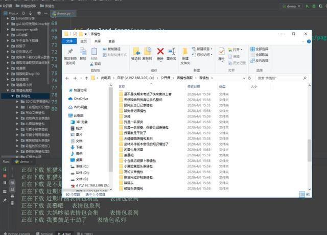Collapse the 表情包爬取 folder in PyCharm tree
The height and width of the screenshot is (235, 327).
pyautogui.click(x=8, y=90)
